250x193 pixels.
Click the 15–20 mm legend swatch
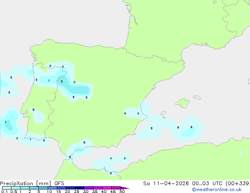[x=62, y=188]
